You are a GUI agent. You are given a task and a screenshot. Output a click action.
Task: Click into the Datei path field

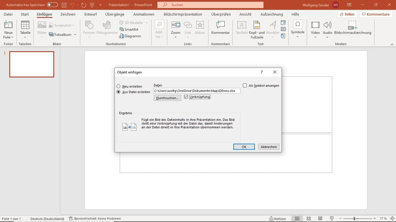point(197,91)
